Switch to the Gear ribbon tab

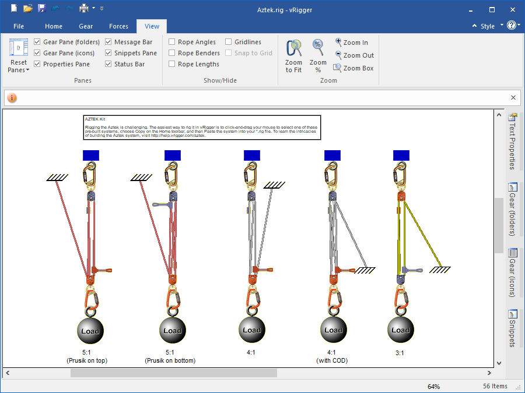coord(86,26)
